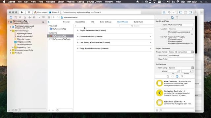The height and width of the screenshot is (118, 211).
Task: Open the Product menu
Action: coord(70,2)
